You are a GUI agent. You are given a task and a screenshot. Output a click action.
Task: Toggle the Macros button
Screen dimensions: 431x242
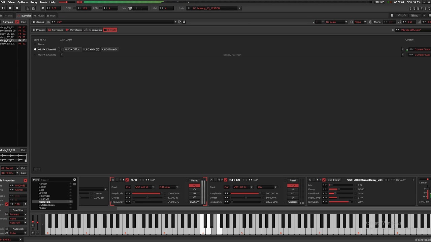coord(38,22)
